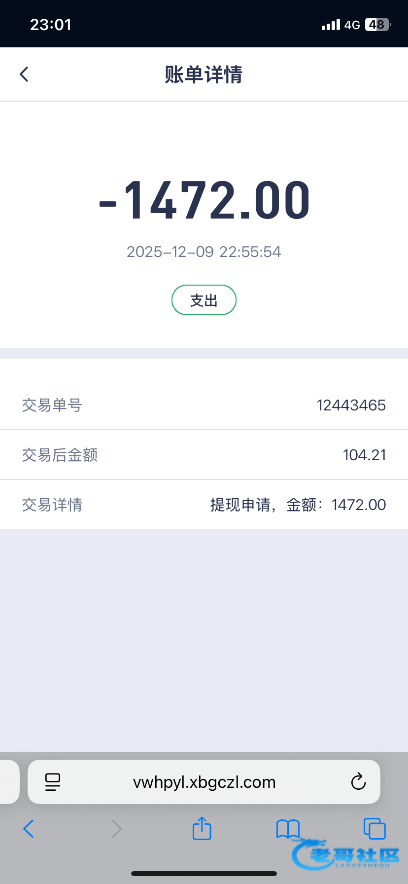The height and width of the screenshot is (884, 408).
Task: Reload the page with the refresh icon
Action: coord(358,782)
